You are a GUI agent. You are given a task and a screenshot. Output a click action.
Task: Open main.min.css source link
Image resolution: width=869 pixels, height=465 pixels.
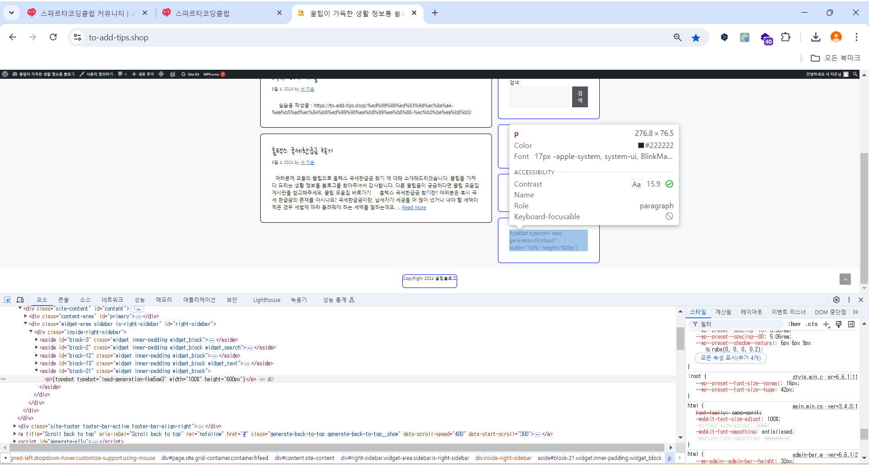coord(825,407)
